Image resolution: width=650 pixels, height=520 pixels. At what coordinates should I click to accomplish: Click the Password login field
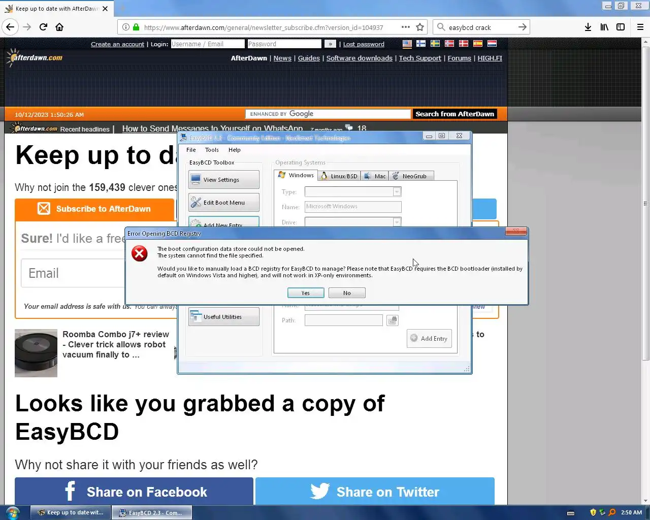click(x=284, y=44)
